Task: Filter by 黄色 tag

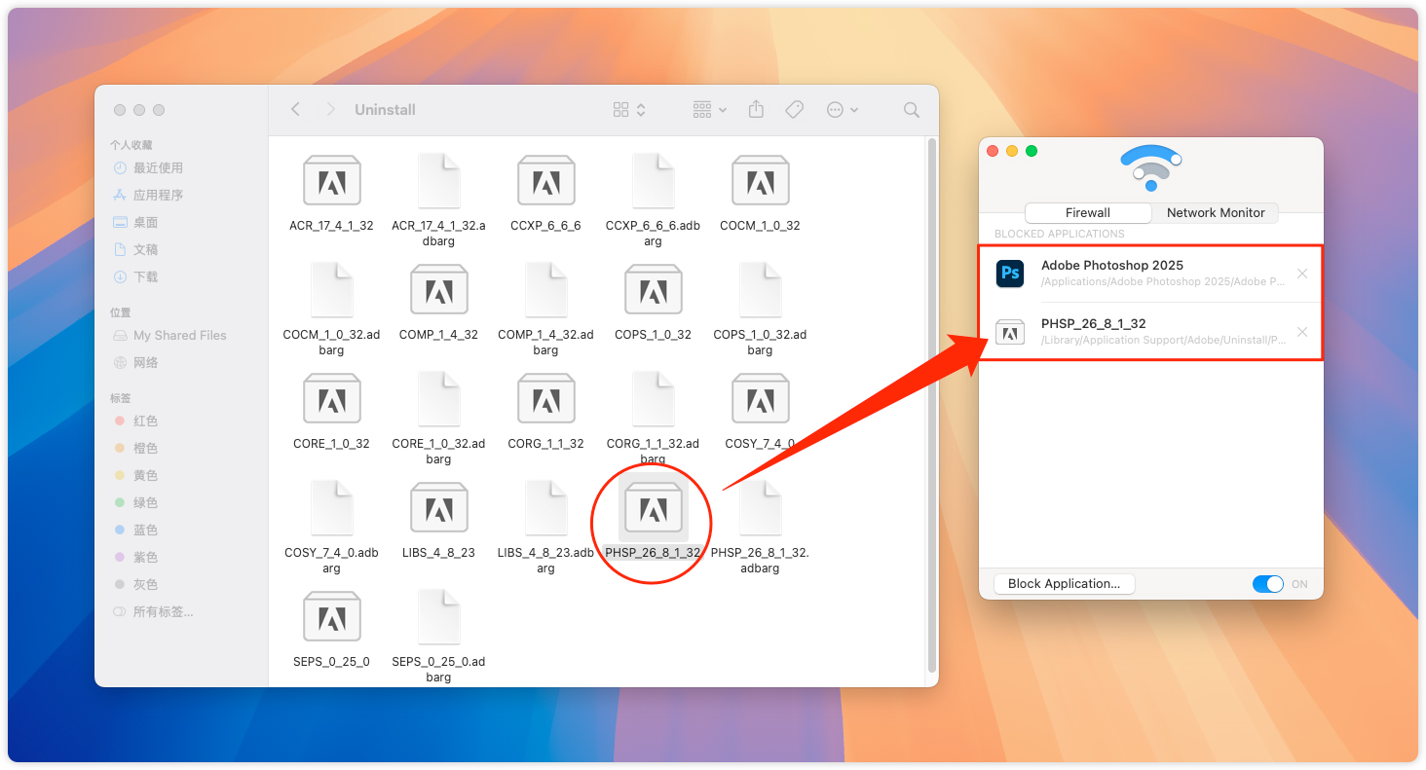Action: pyautogui.click(x=135, y=475)
